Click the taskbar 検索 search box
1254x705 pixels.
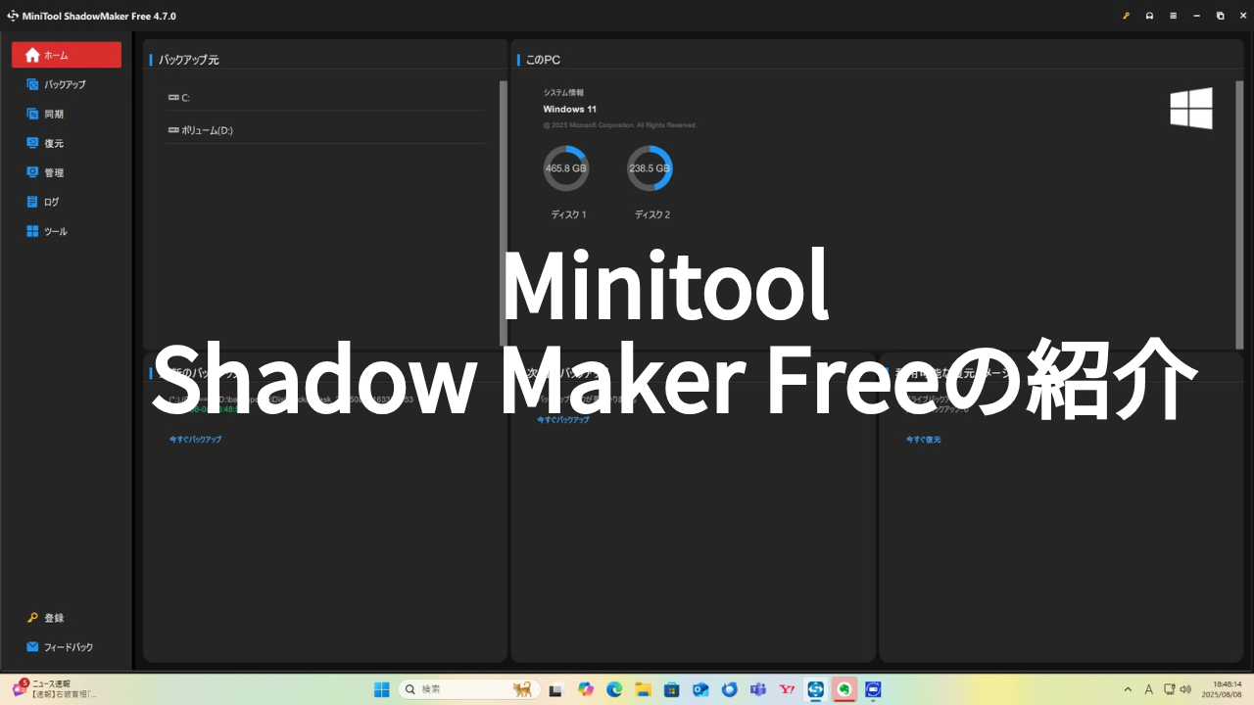point(467,689)
